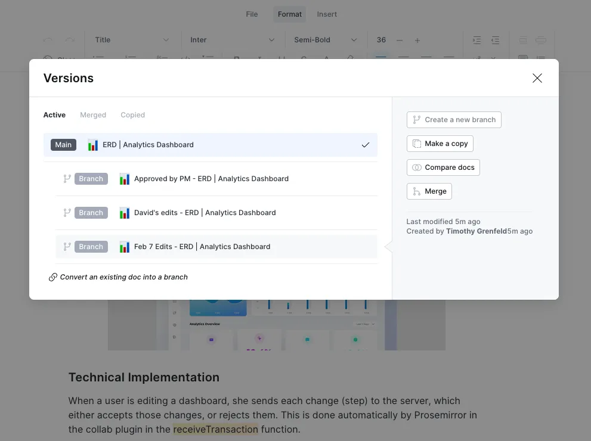Click the Make a copy button
591x441 pixels.
tap(440, 144)
